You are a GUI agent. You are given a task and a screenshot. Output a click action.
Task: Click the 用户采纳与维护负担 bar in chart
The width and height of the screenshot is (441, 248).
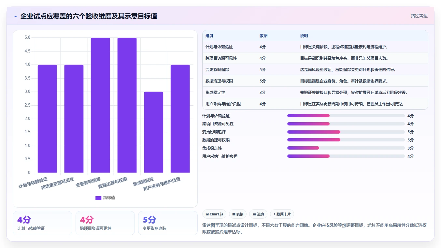180,119
